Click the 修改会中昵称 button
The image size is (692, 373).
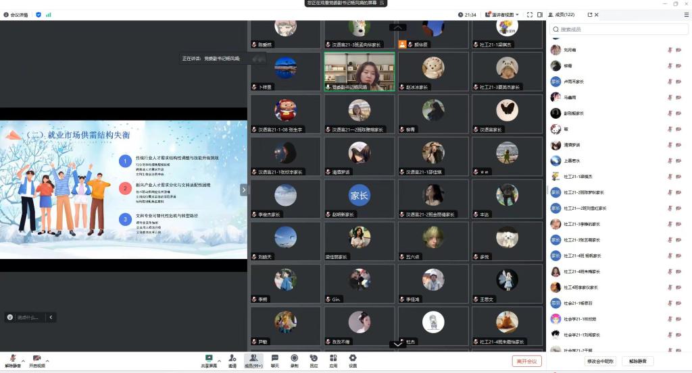[x=599, y=361]
